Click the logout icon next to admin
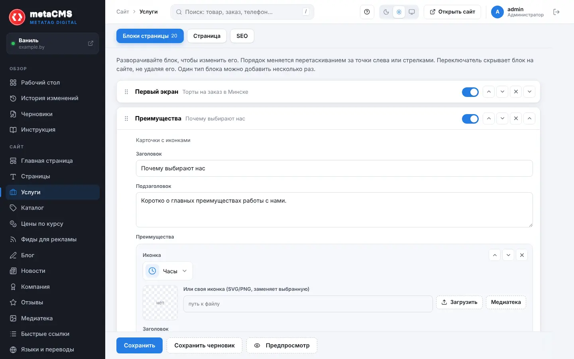The height and width of the screenshot is (359, 574). pos(556,12)
